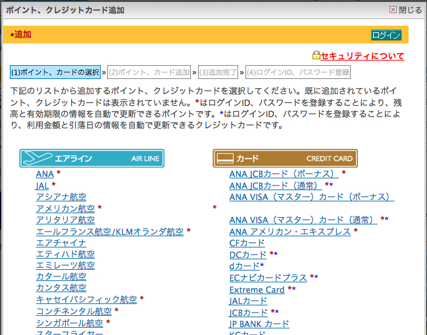The width and height of the screenshot is (427, 335).
Task: Select シンガポール航空 link
Action: [70, 323]
